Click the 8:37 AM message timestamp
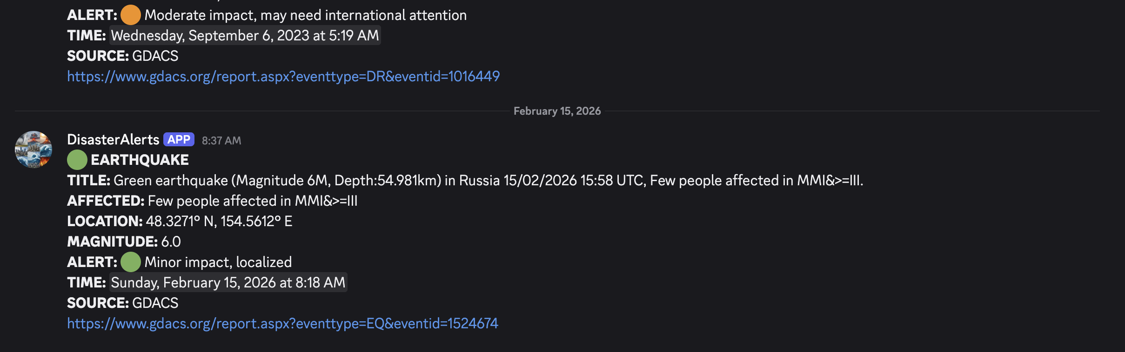The height and width of the screenshot is (352, 1125). [x=221, y=140]
